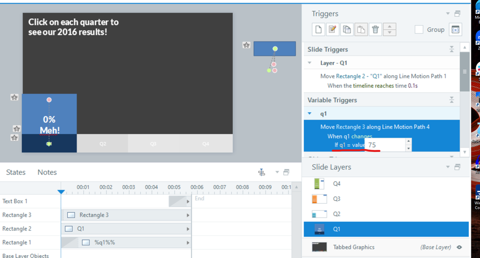This screenshot has height=258, width=480.
Task: Switch to the Notes tab
Action: [47, 172]
